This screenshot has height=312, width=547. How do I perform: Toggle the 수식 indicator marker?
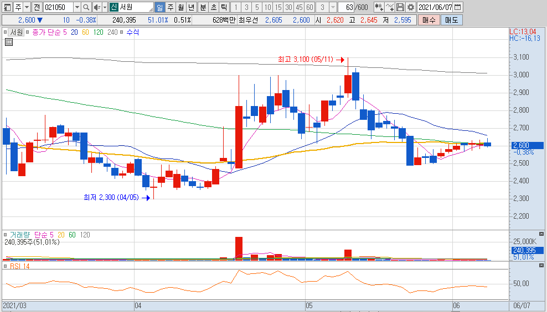[121, 33]
